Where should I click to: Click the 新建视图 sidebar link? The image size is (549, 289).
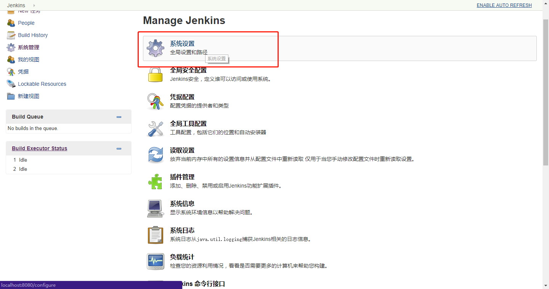click(x=29, y=96)
